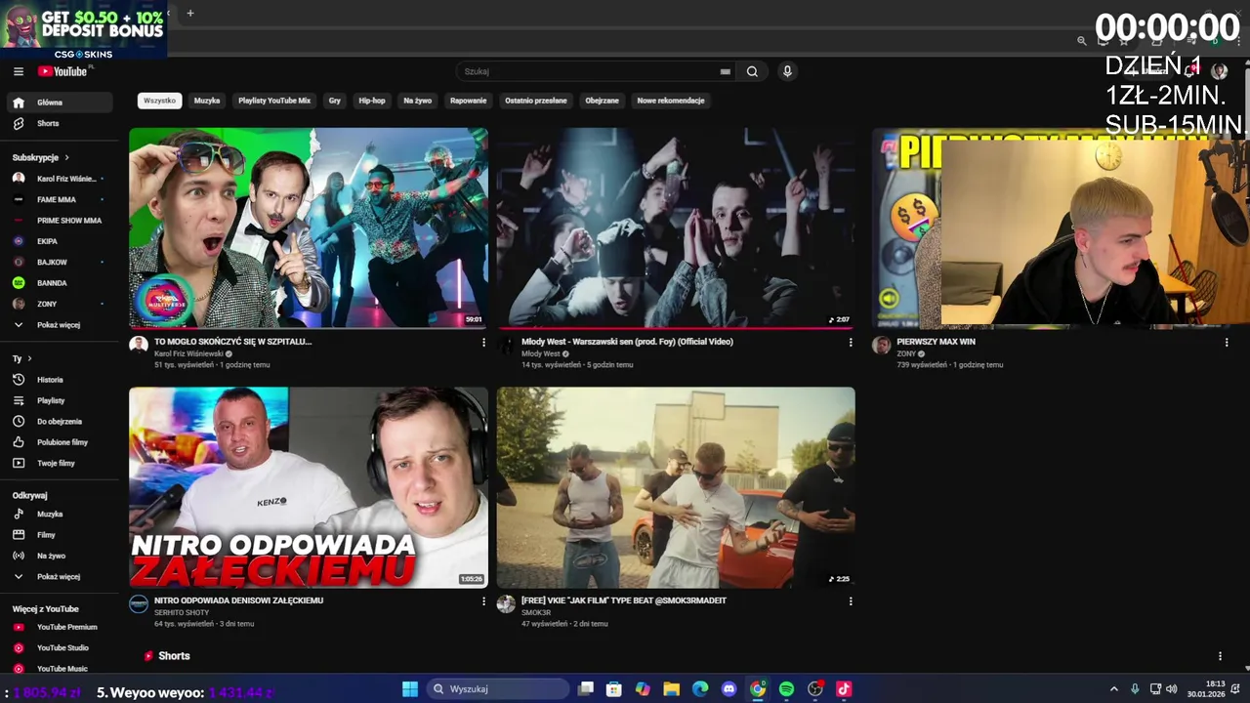Viewport: 1250px width, 703px height.
Task: Open the Do obejrzenia watch later list
Action: (x=61, y=422)
